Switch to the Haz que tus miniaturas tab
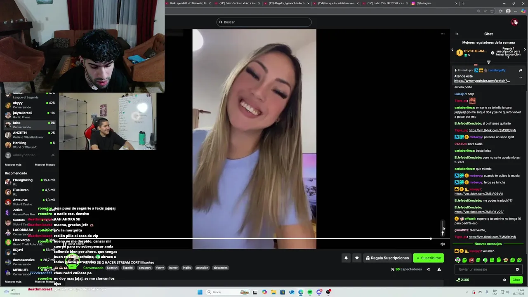 click(336, 3)
